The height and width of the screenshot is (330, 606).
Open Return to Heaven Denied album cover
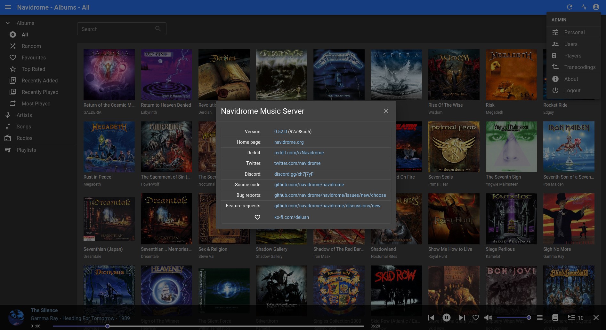166,75
